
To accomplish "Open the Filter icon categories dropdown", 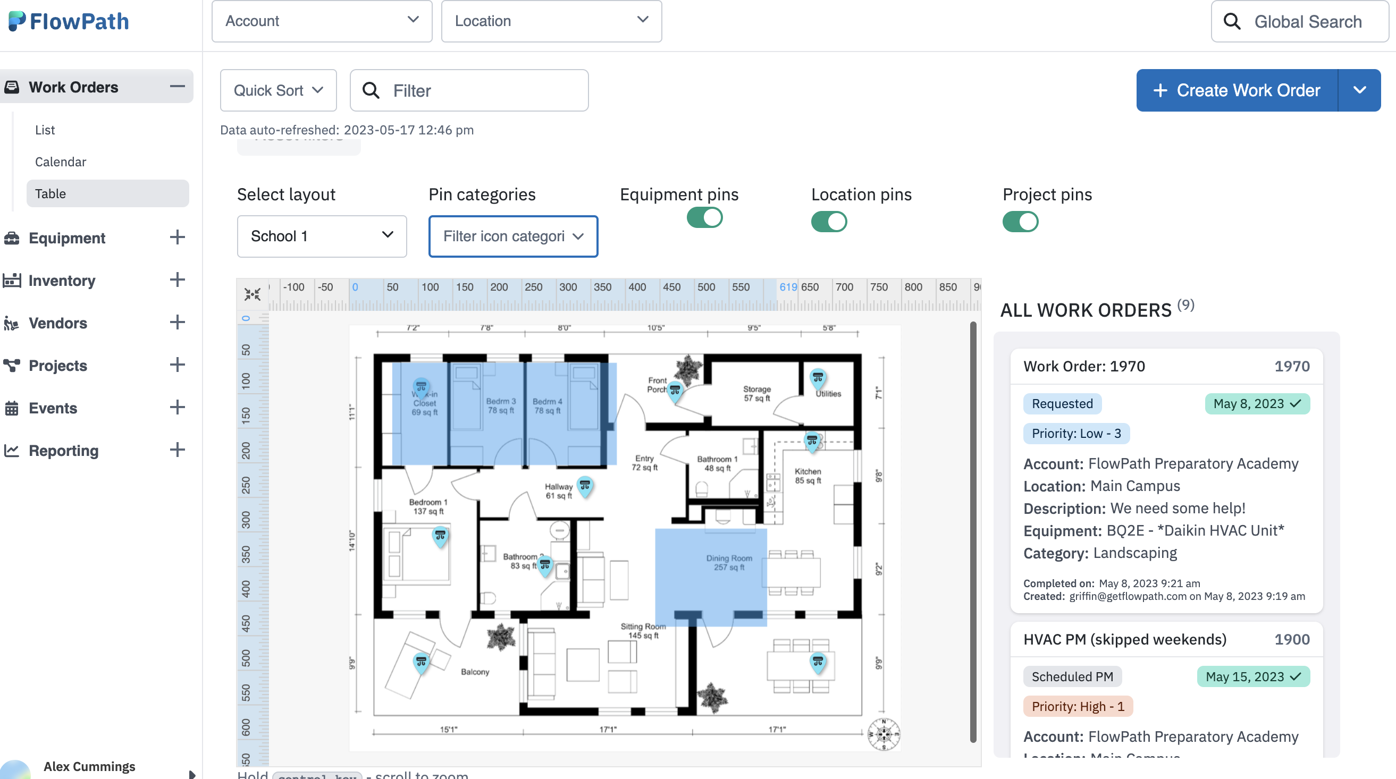I will pyautogui.click(x=512, y=236).
